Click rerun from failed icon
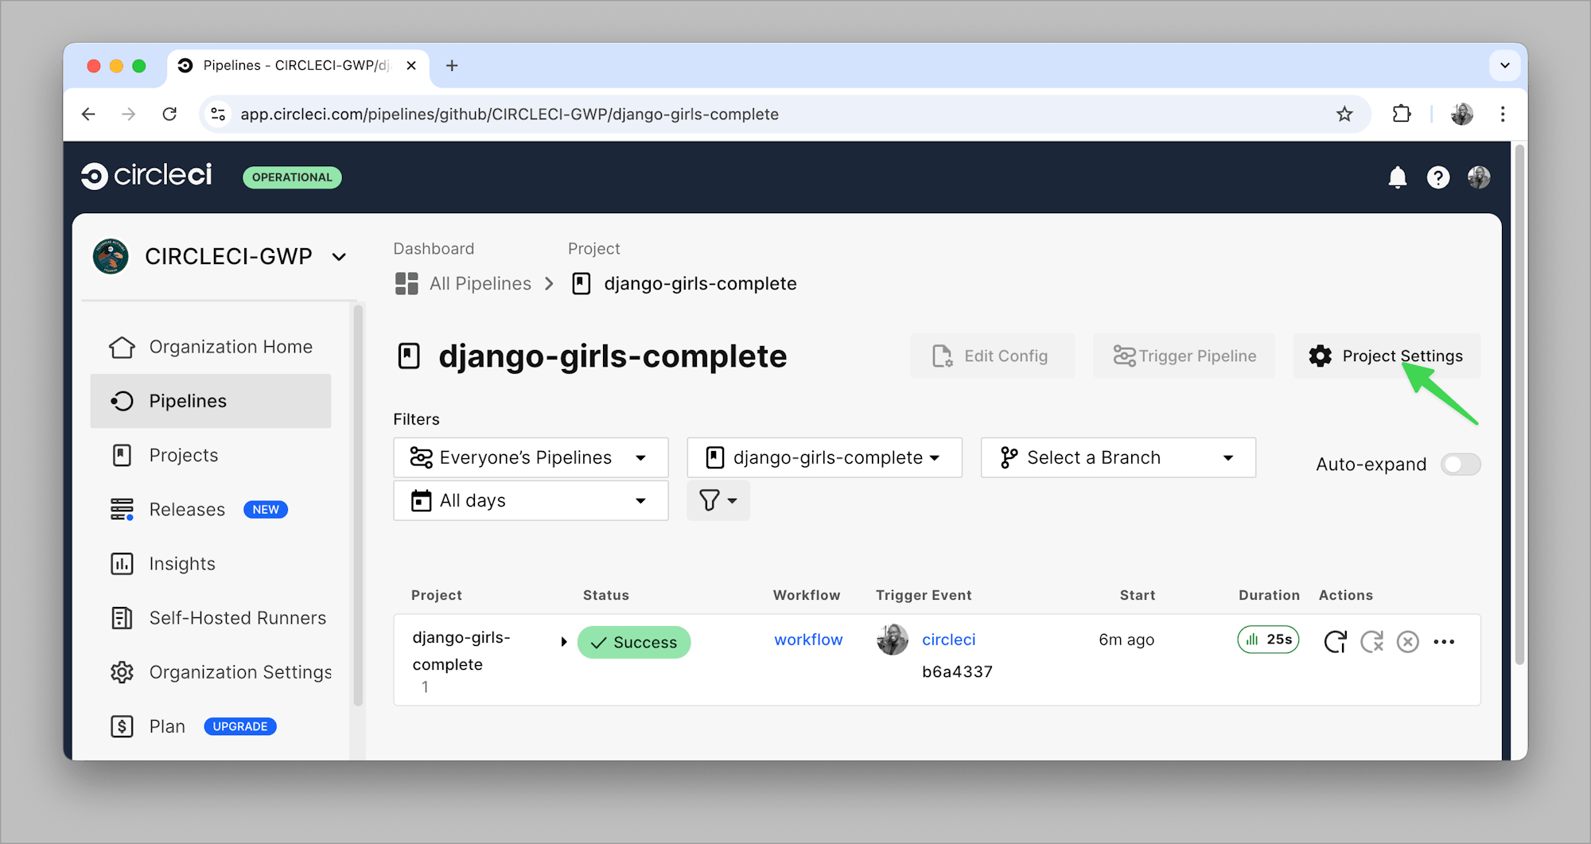The image size is (1591, 844). pos(1371,641)
